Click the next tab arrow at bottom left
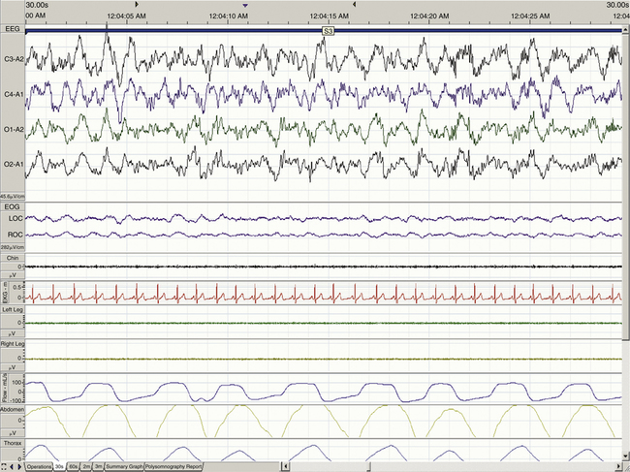630x472 pixels. [19, 466]
